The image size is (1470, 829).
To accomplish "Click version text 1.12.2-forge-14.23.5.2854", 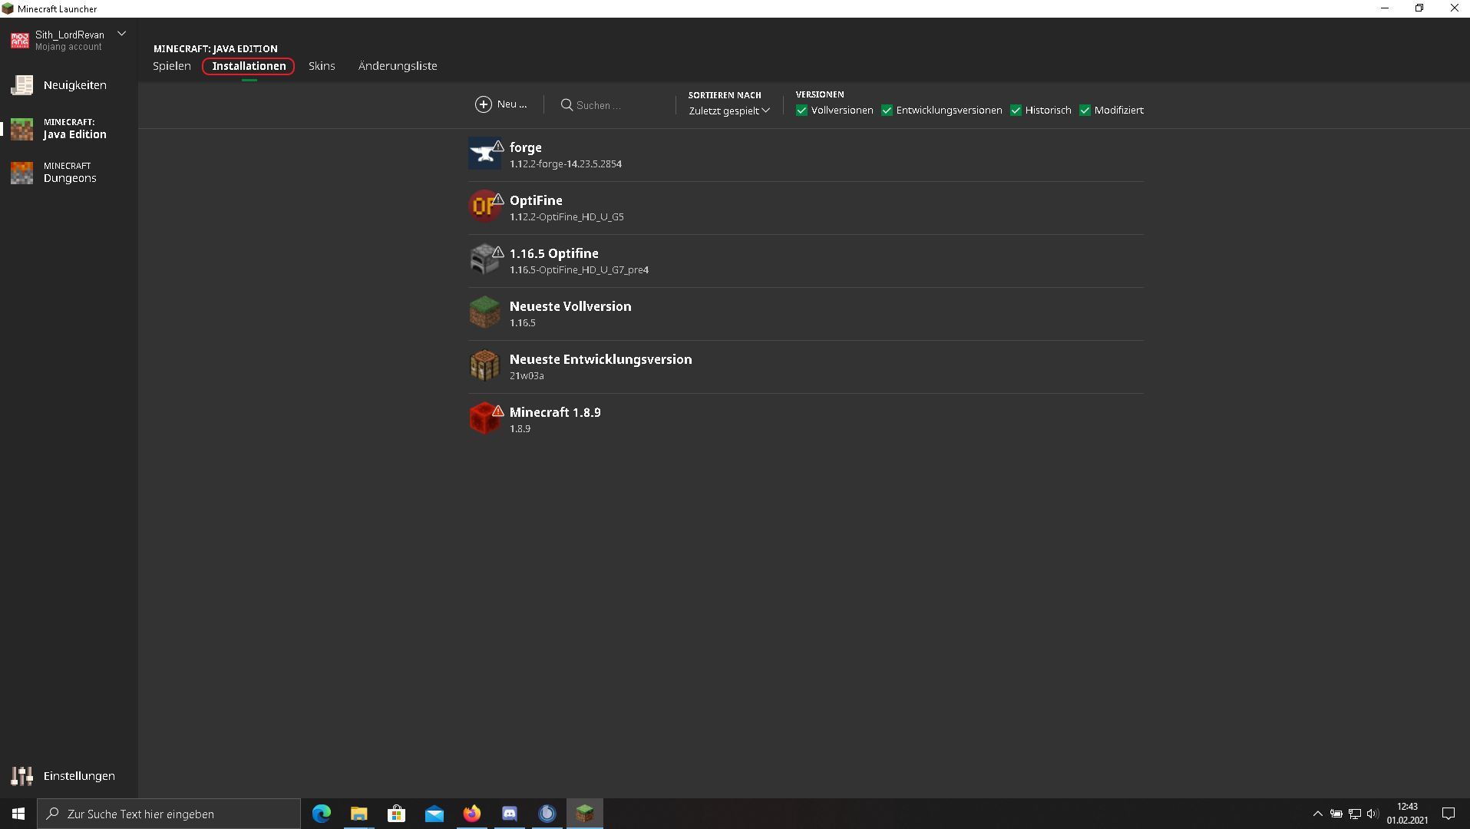I will click(x=566, y=164).
